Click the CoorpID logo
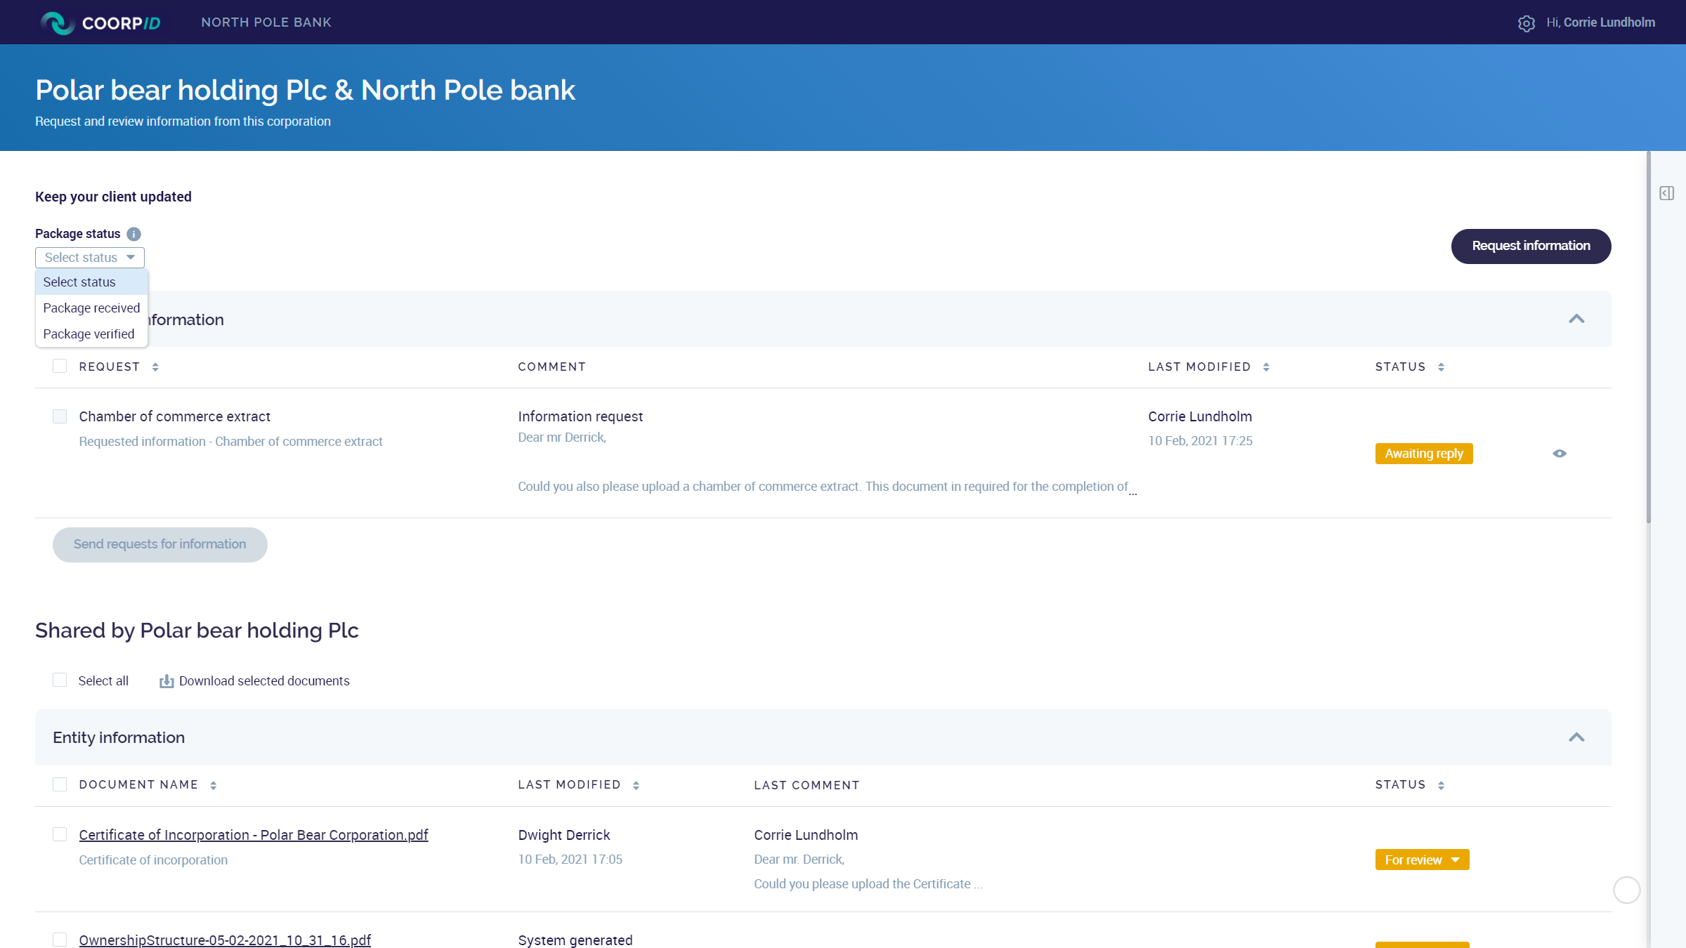 (x=100, y=23)
